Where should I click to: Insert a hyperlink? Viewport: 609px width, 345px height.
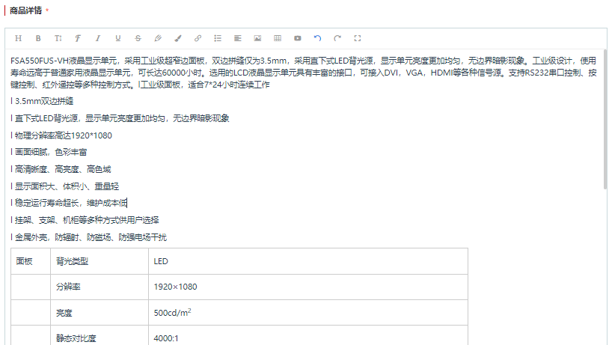pyautogui.click(x=198, y=38)
